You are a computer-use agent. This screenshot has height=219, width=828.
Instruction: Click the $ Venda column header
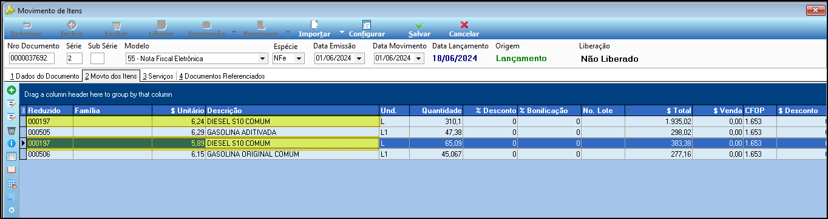718,111
